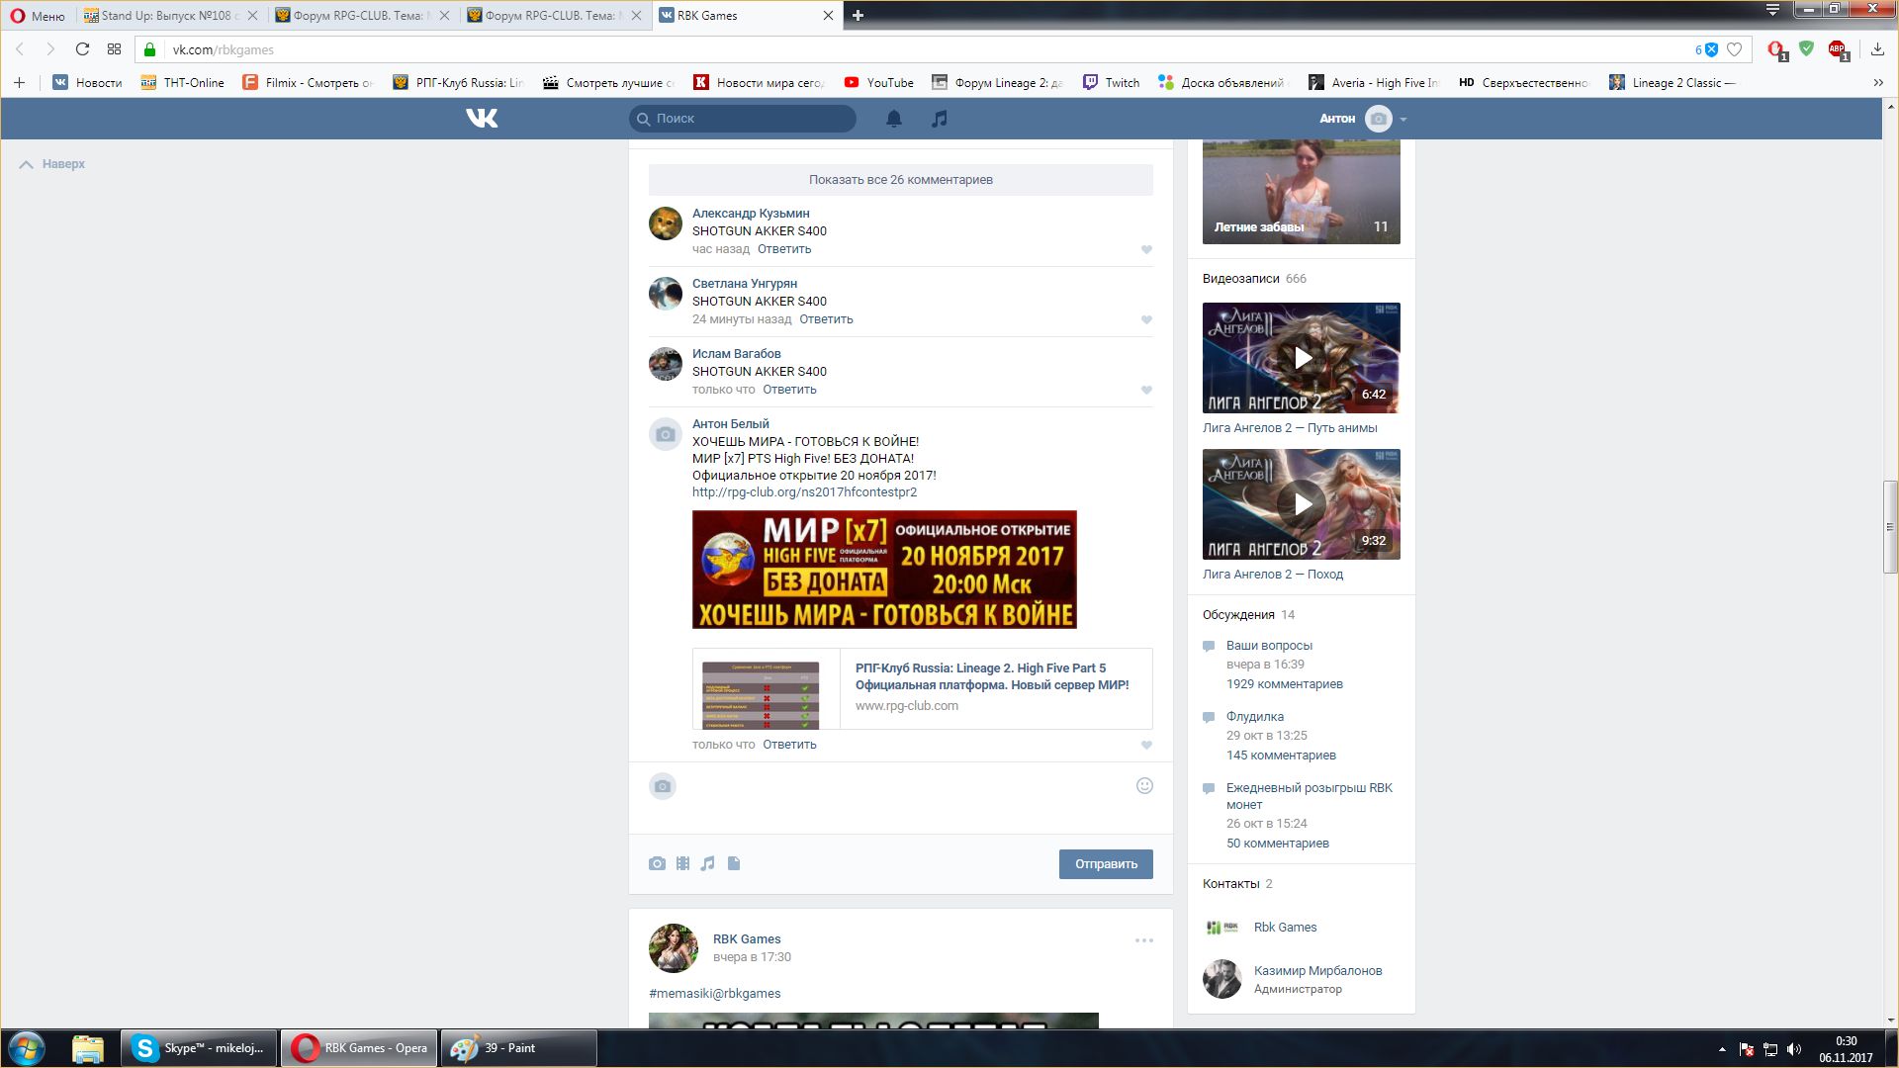Viewport: 1899px width, 1068px height.
Task: Play Лига Ангелов 2 Поход video
Action: click(x=1301, y=504)
